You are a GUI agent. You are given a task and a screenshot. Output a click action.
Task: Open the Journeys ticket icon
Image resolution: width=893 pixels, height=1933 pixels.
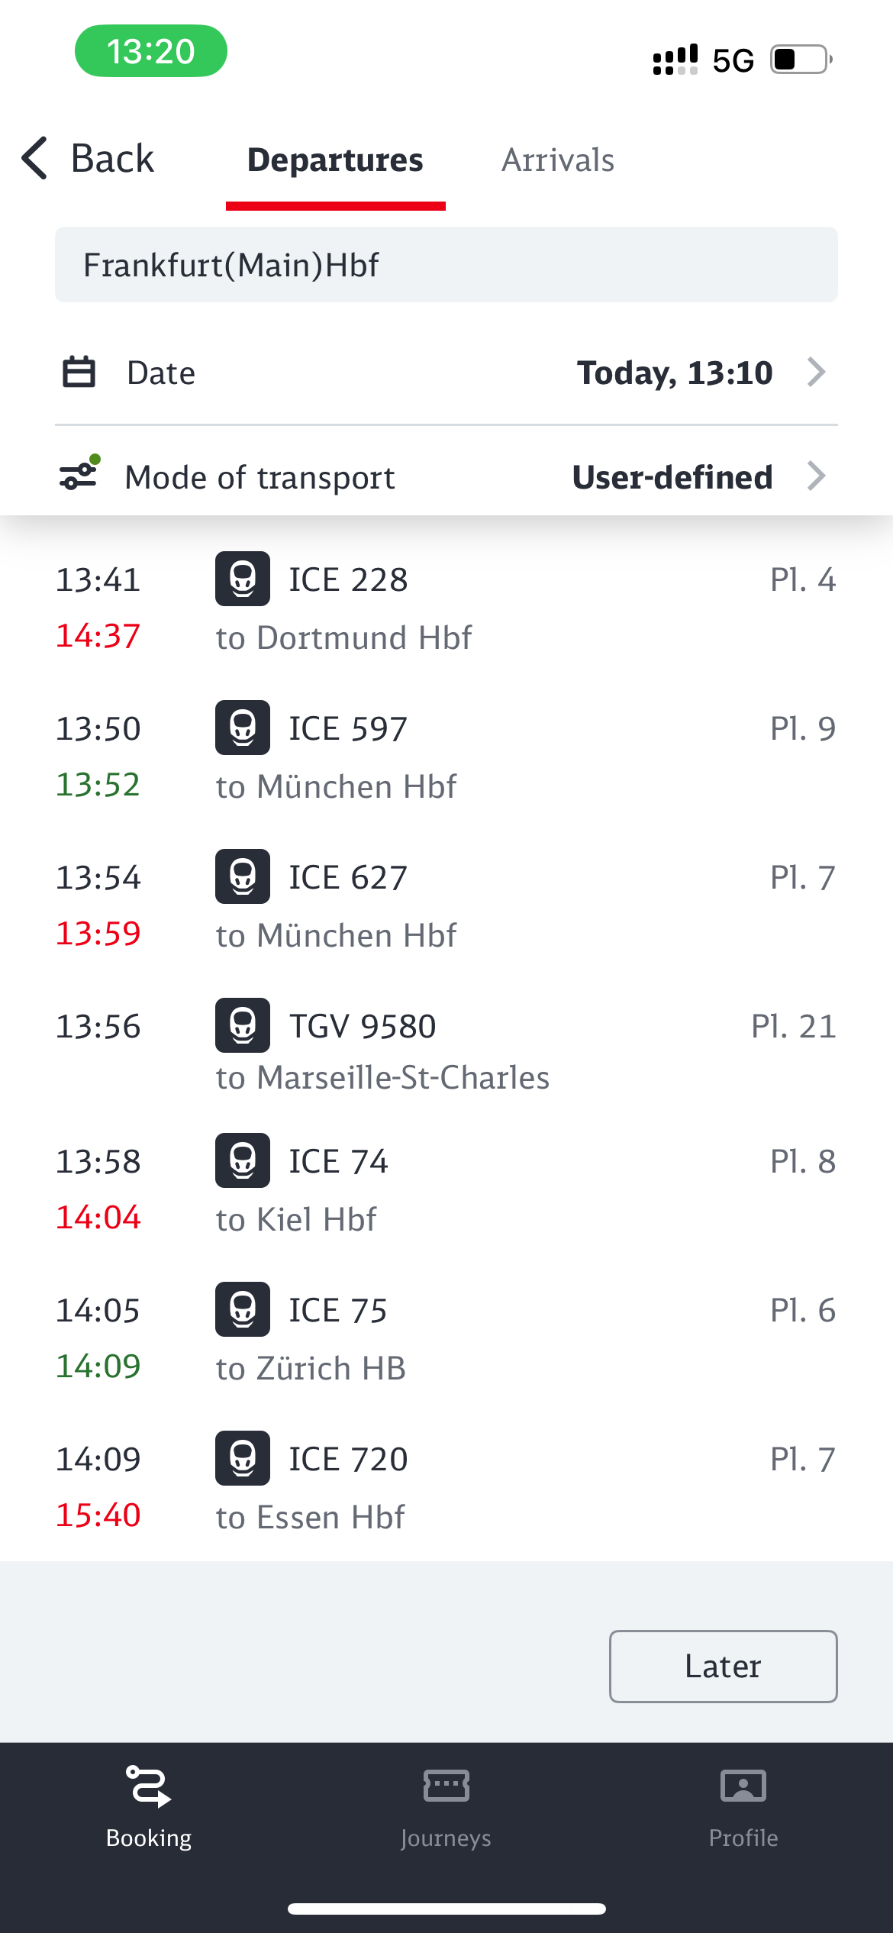[446, 1786]
